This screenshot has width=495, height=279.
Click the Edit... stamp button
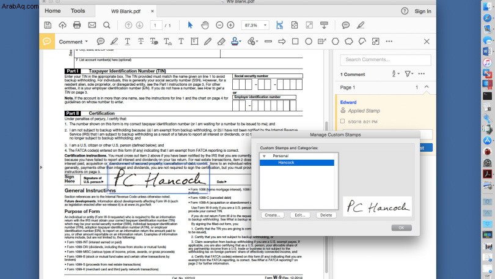click(300, 215)
